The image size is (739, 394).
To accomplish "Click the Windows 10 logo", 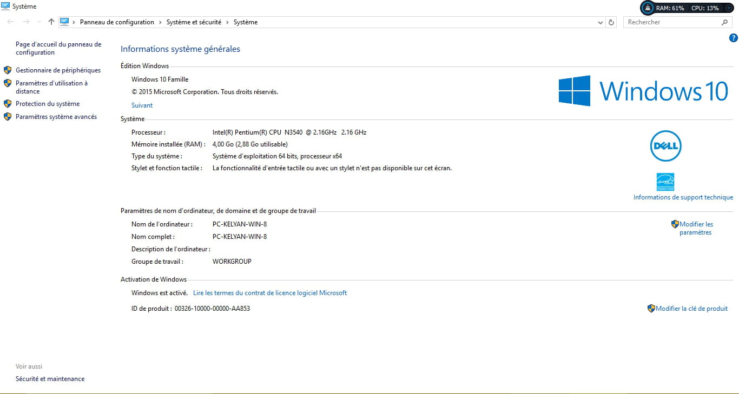I will [x=643, y=90].
